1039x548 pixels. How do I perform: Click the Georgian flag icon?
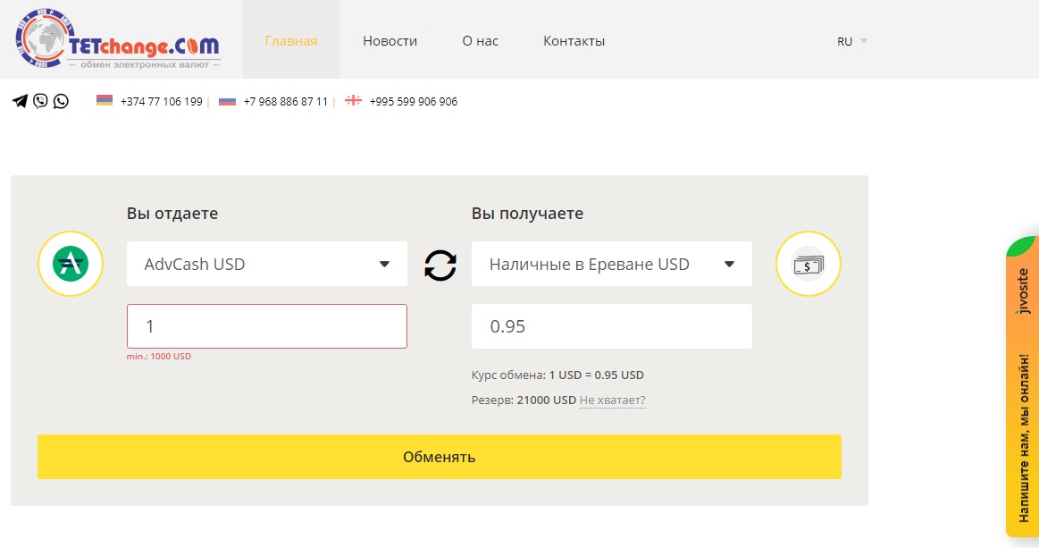pyautogui.click(x=353, y=101)
